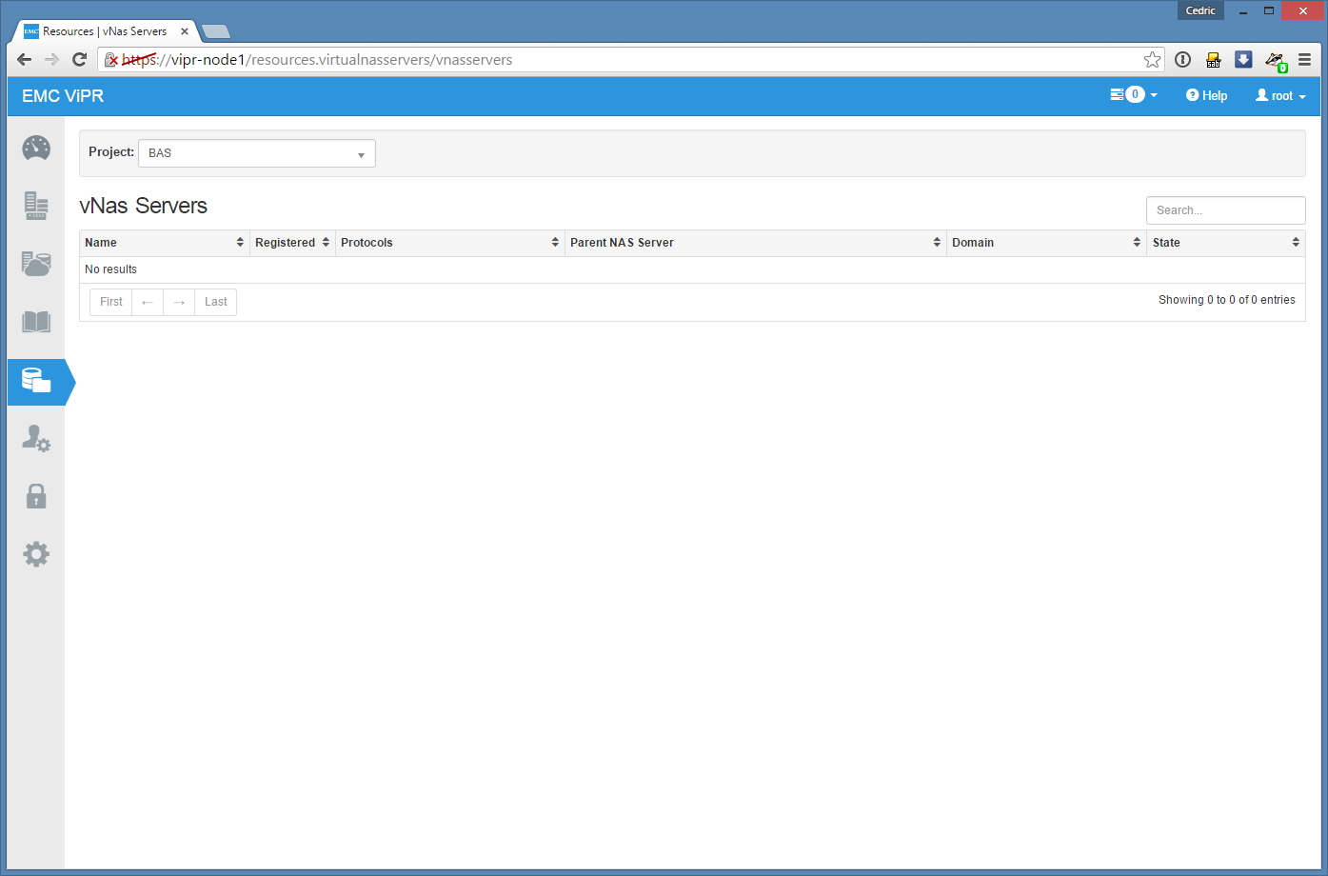Screen dimensions: 1328x876
Task: Open the tasks notification dropdown
Action: click(x=1134, y=95)
